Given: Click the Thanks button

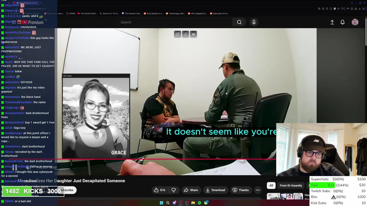Looking at the screenshot, I should pyautogui.click(x=241, y=190).
